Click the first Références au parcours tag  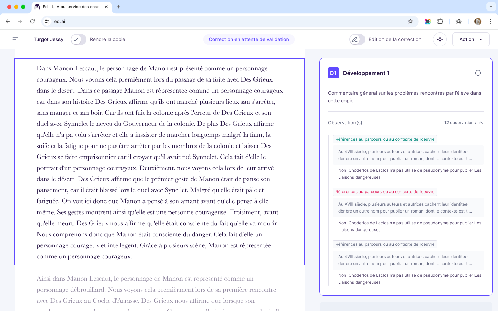(385, 139)
